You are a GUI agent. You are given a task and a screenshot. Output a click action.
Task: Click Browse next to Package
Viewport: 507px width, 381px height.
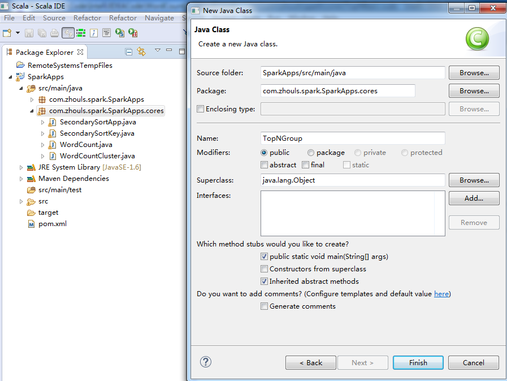coord(474,91)
